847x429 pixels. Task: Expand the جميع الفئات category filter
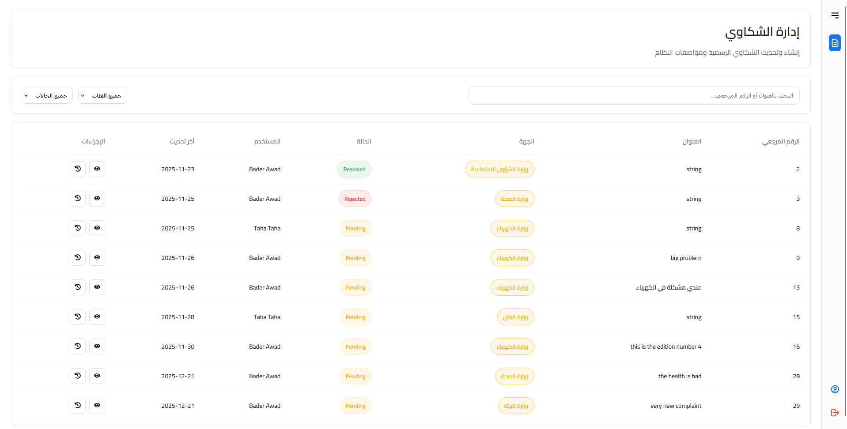point(102,96)
